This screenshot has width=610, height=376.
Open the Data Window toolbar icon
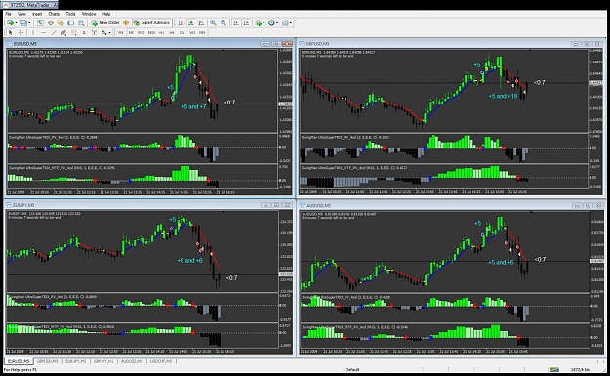[51, 23]
